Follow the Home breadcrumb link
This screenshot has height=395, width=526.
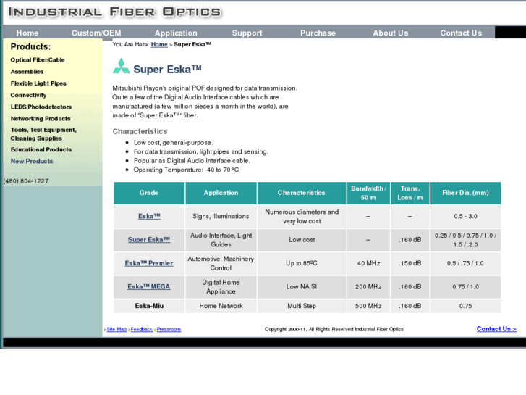pyautogui.click(x=159, y=44)
